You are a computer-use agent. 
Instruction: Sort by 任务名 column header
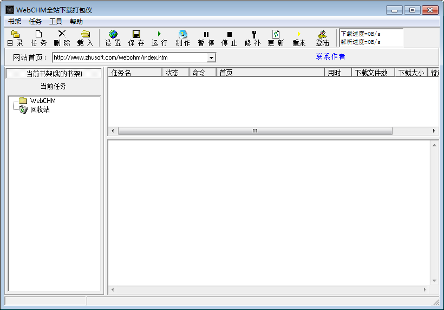point(135,73)
